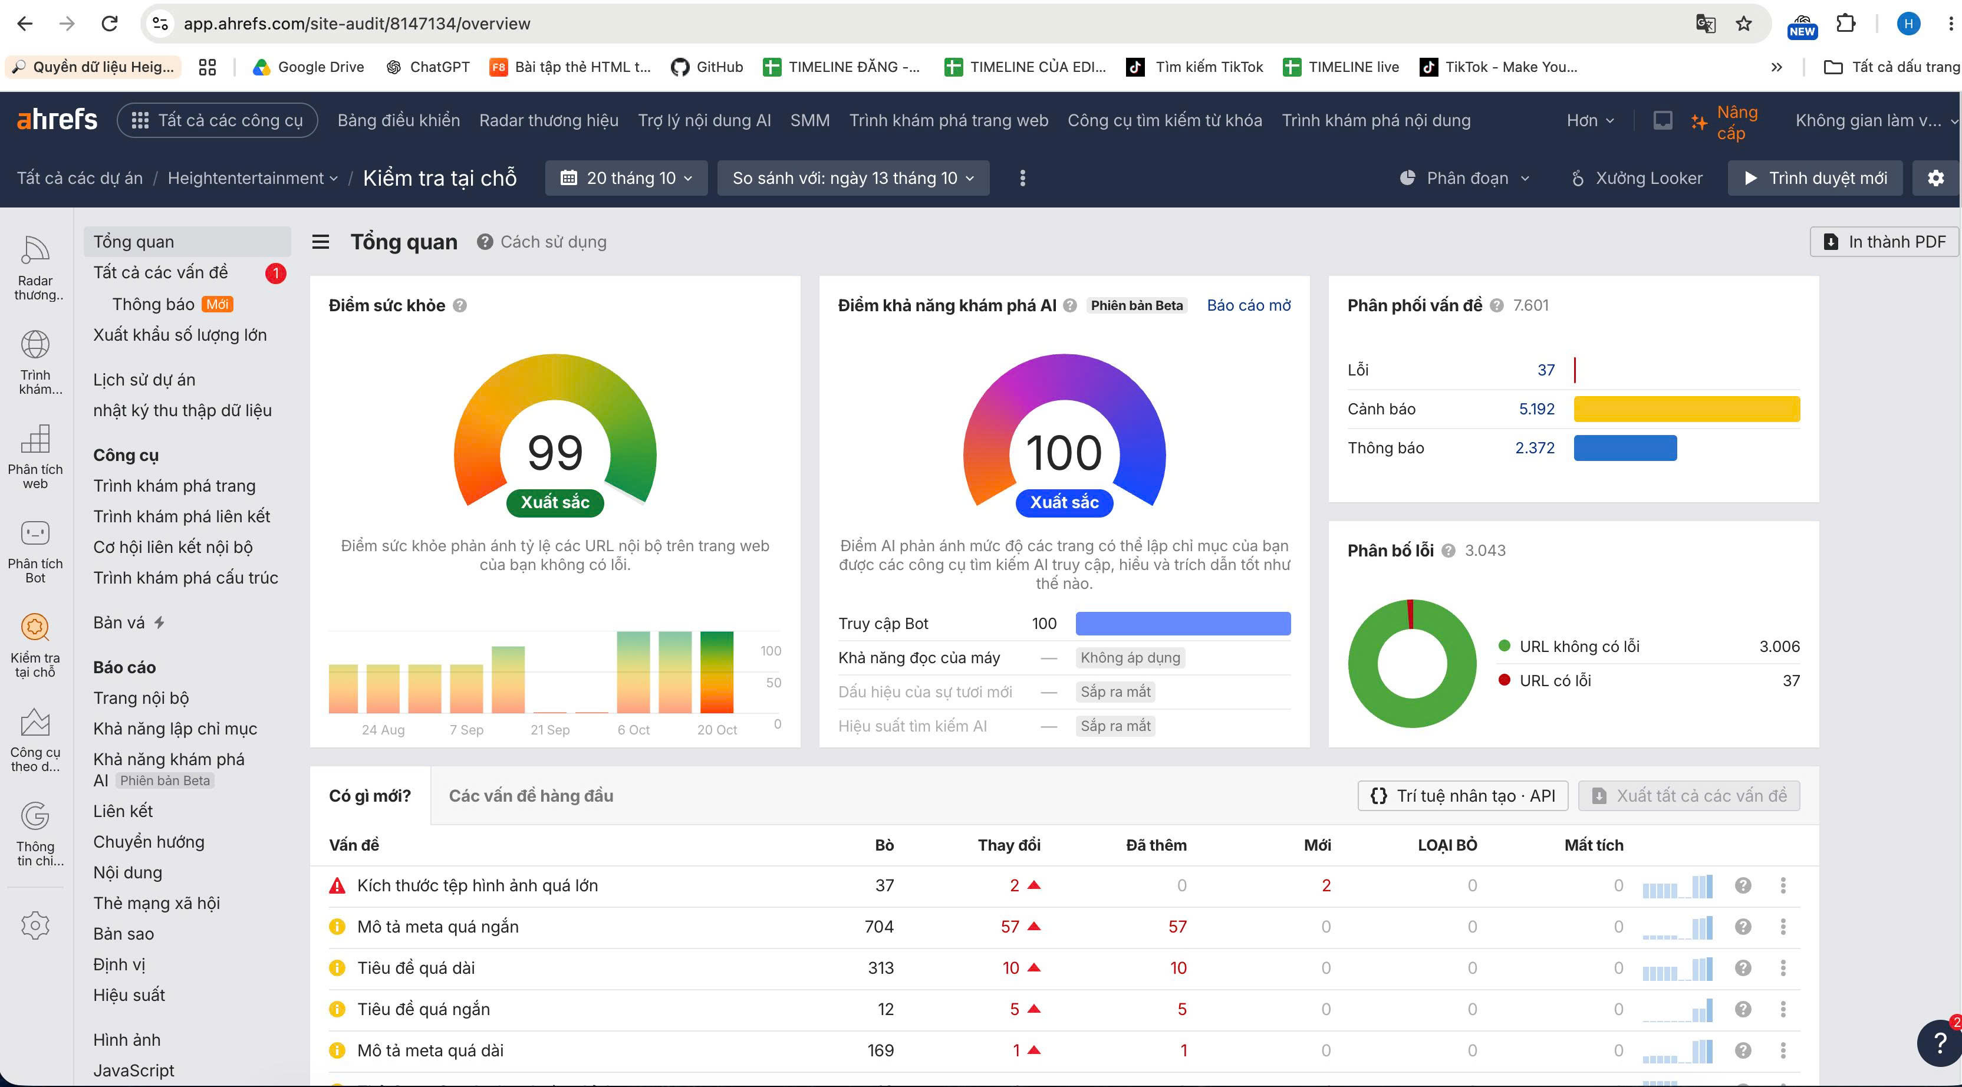
Task: Click Kích thước tệp hình ảnh quá lớn issue
Action: 478,886
